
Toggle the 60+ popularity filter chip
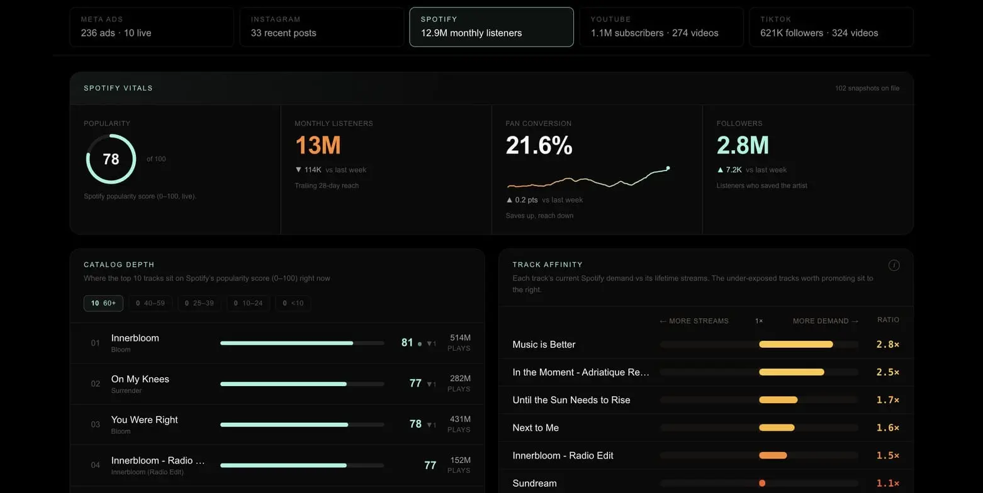tap(103, 303)
